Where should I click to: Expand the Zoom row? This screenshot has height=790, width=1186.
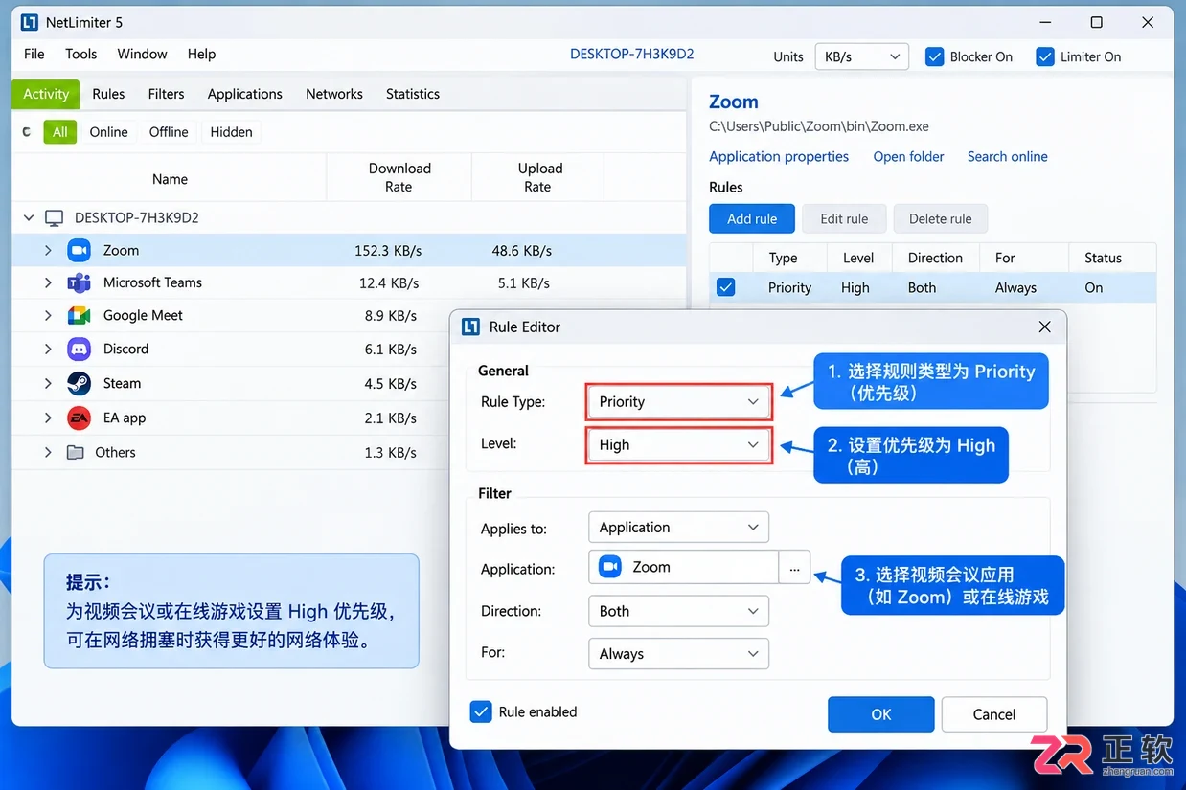pos(48,251)
